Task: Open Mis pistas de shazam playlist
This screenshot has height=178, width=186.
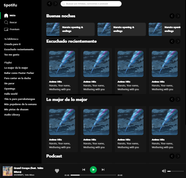Action: [16, 110]
